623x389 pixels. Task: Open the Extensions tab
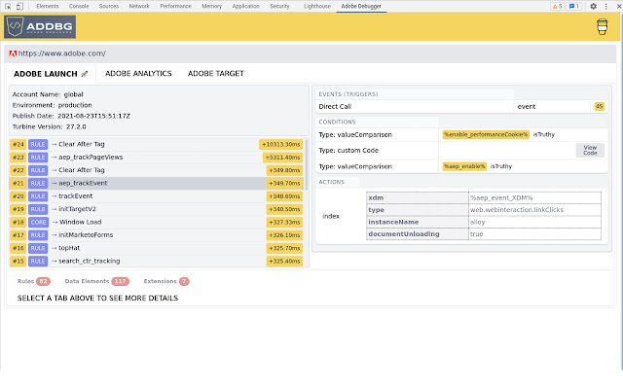[165, 281]
